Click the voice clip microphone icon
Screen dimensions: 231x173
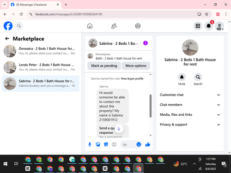pos(90,144)
